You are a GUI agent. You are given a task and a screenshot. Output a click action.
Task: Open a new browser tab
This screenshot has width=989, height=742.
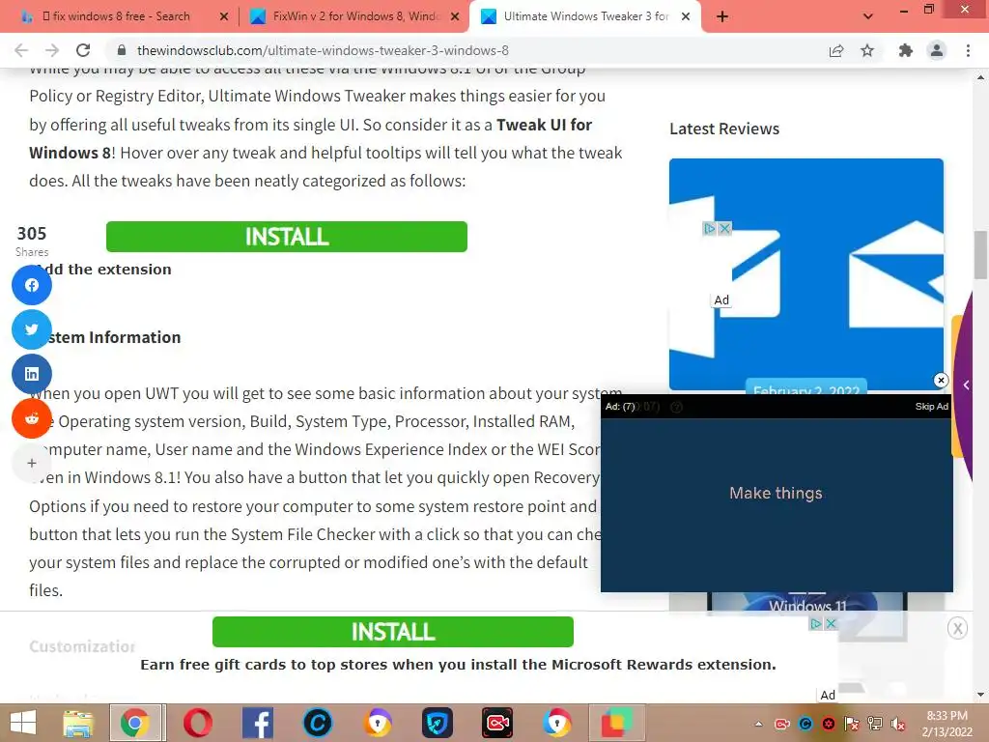tap(722, 16)
